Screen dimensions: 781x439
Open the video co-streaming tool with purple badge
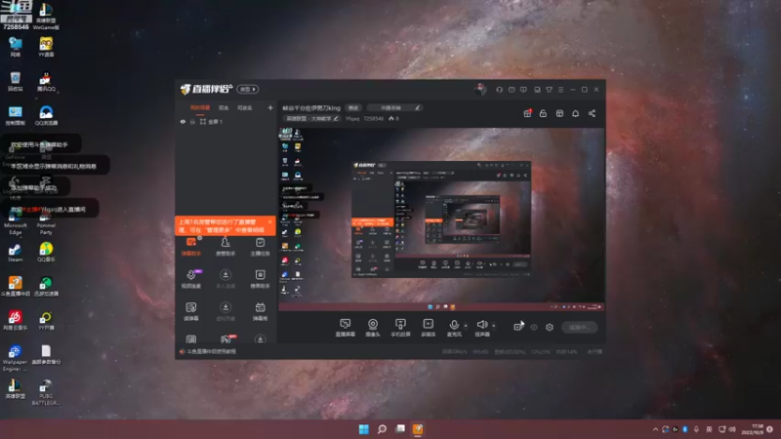coord(190,279)
